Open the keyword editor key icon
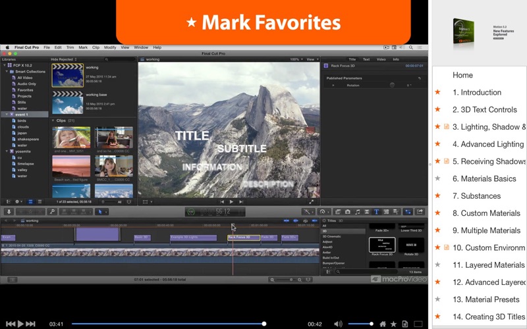This screenshot has height=329, width=527. (52, 211)
